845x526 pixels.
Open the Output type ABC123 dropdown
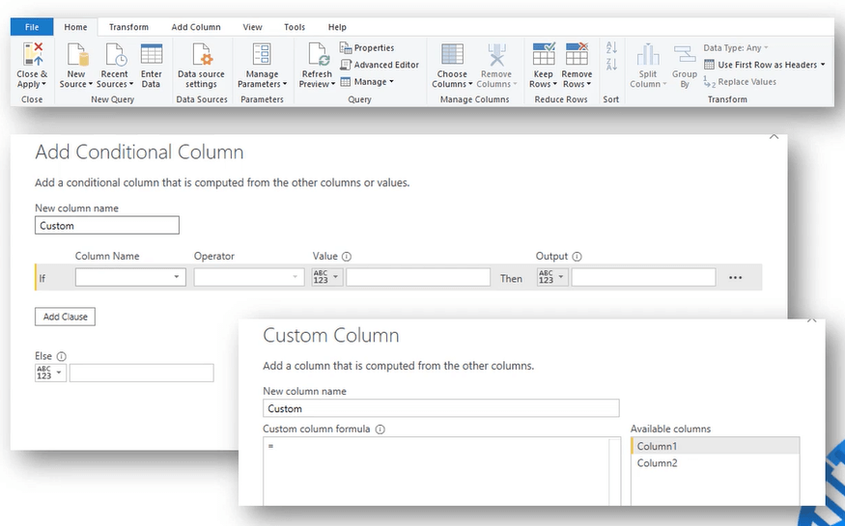(552, 277)
